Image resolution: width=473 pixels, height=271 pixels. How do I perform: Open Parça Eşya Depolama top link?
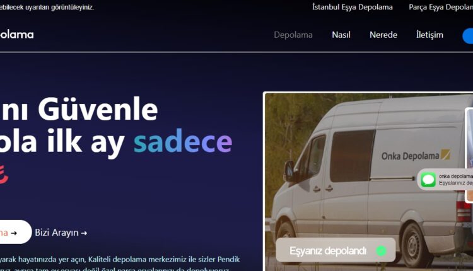click(441, 7)
